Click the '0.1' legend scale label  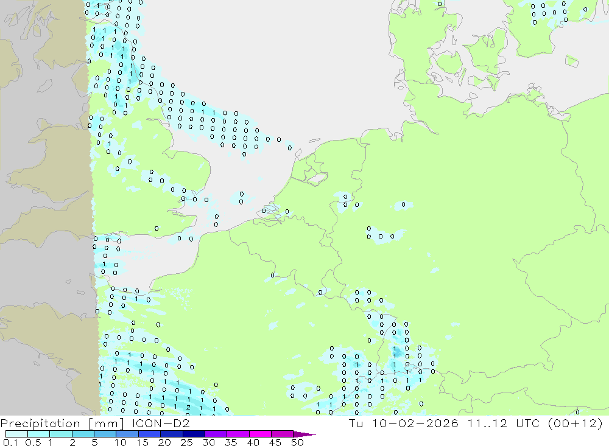click(x=10, y=442)
